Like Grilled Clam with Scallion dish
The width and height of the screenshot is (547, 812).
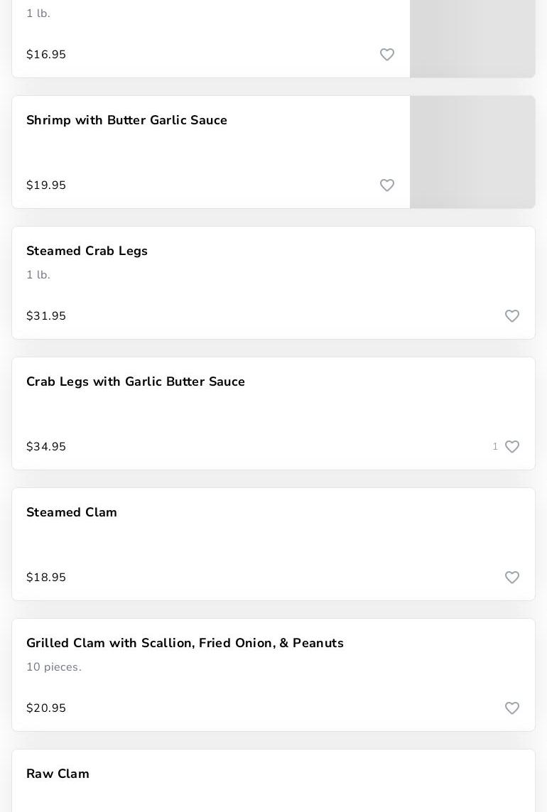click(512, 708)
